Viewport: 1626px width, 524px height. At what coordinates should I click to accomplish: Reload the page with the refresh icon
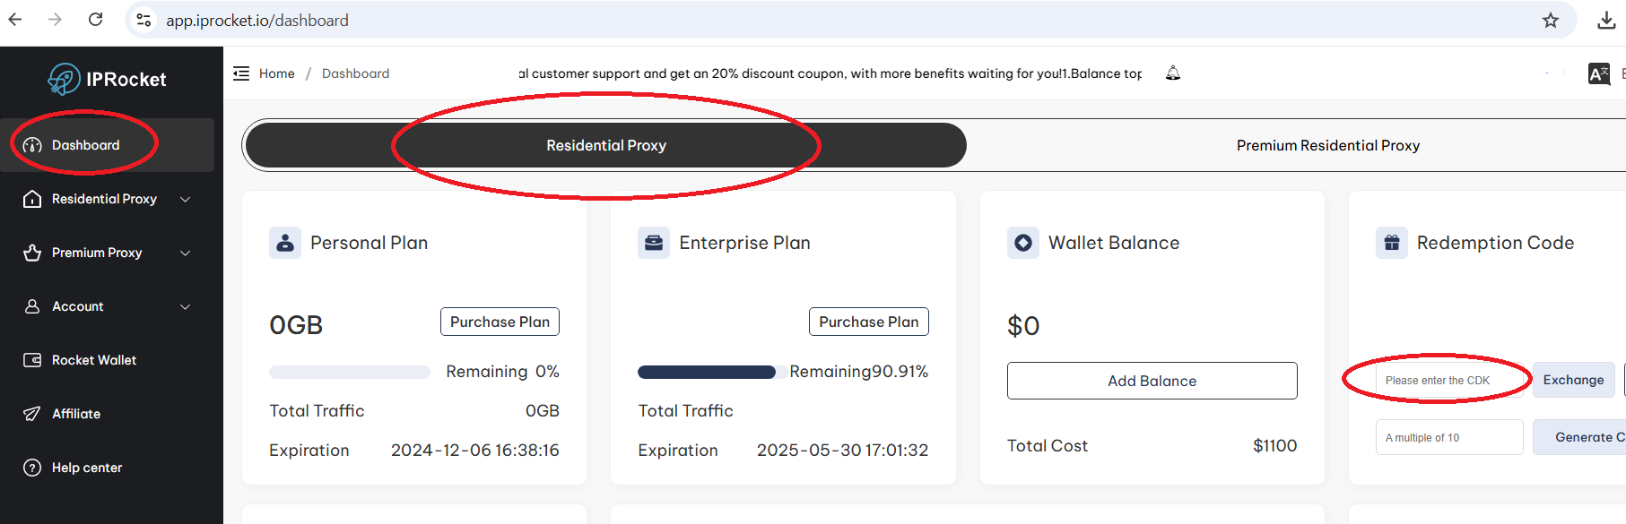click(x=96, y=20)
